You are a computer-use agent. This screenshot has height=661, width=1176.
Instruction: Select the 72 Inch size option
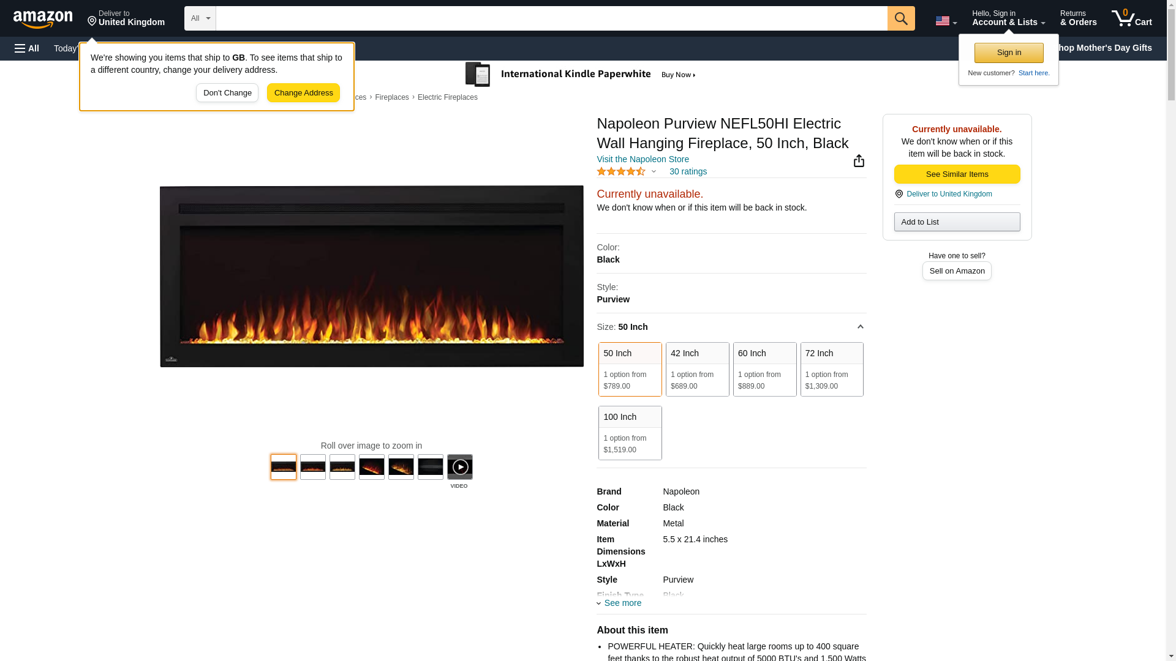pyautogui.click(x=831, y=369)
